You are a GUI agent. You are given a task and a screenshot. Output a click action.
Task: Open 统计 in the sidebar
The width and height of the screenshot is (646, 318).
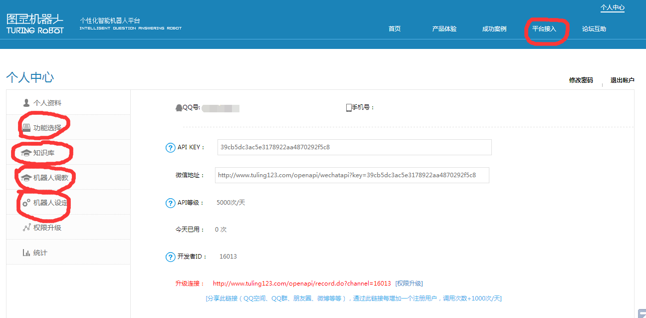(68, 252)
